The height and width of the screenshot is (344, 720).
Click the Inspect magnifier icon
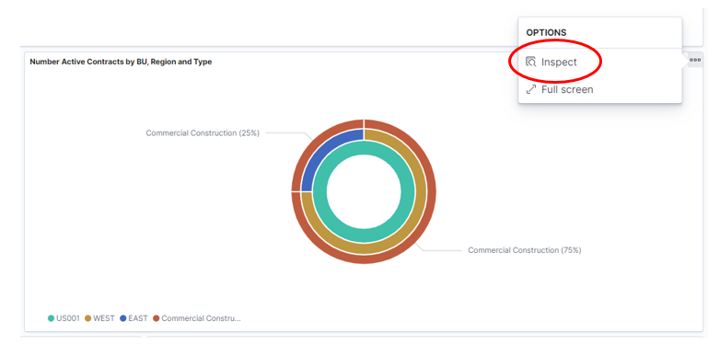[x=531, y=62]
